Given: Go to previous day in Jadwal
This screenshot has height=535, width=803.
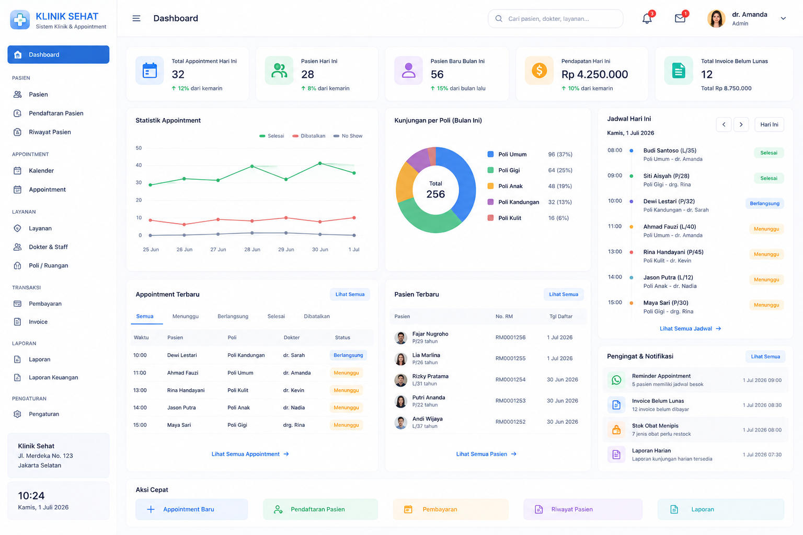Looking at the screenshot, I should (x=724, y=124).
